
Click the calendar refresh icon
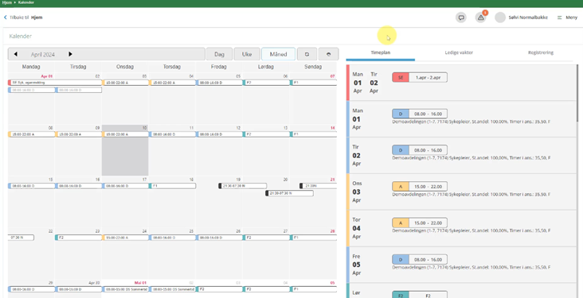(x=307, y=54)
